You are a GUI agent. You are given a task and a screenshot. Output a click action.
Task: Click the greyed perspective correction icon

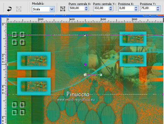tap(19, 9)
